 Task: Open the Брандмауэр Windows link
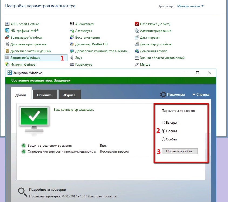(x=26, y=37)
